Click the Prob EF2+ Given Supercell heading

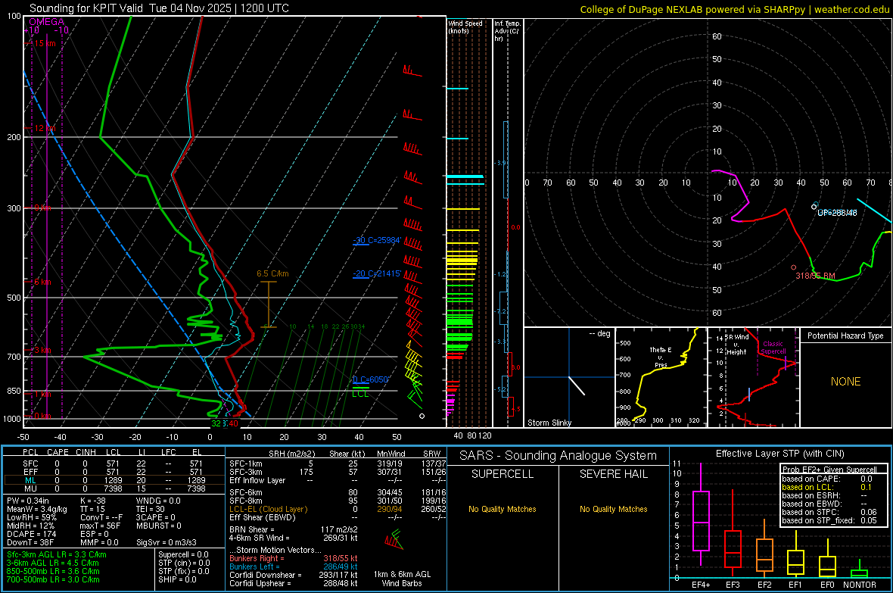[829, 470]
